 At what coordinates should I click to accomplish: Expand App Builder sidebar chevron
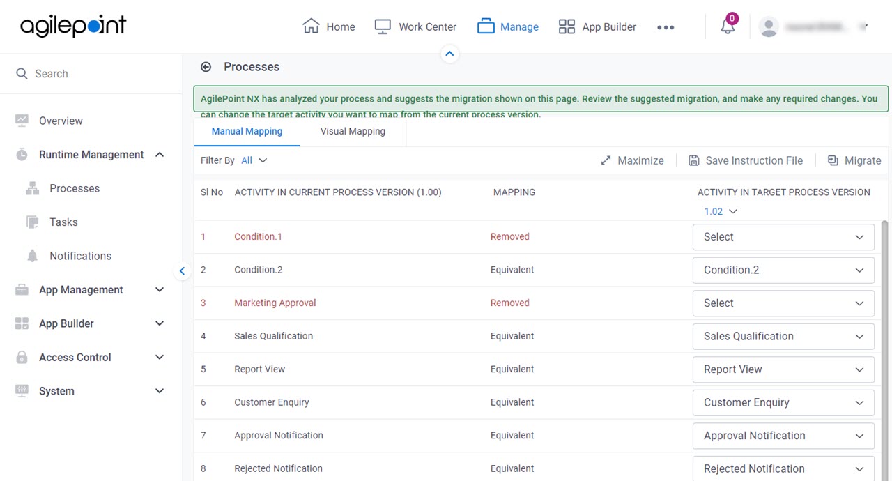click(160, 323)
